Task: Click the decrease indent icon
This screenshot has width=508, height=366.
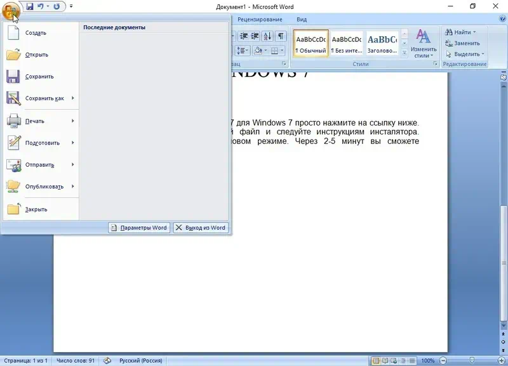Action: [x=244, y=36]
